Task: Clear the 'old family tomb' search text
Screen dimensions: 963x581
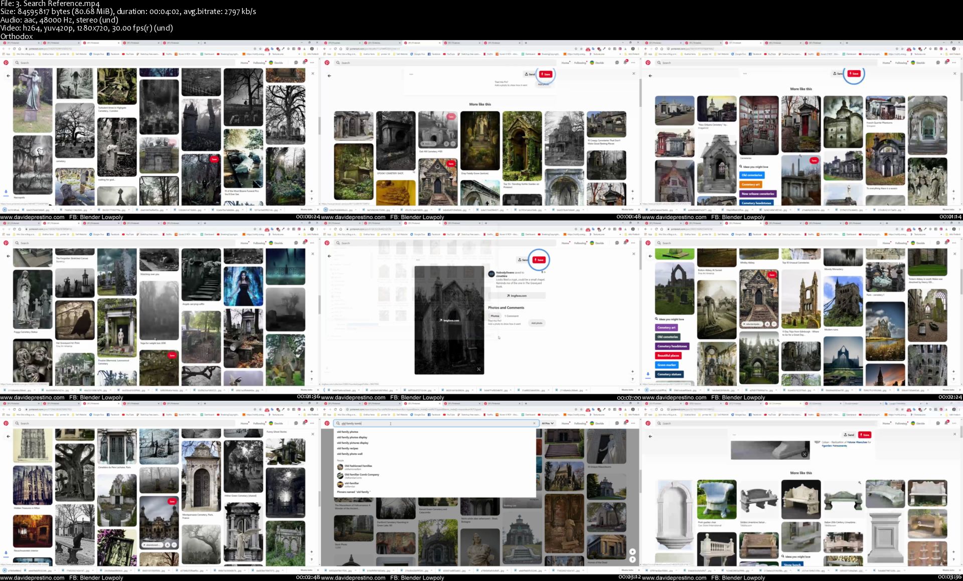Action: coord(534,423)
